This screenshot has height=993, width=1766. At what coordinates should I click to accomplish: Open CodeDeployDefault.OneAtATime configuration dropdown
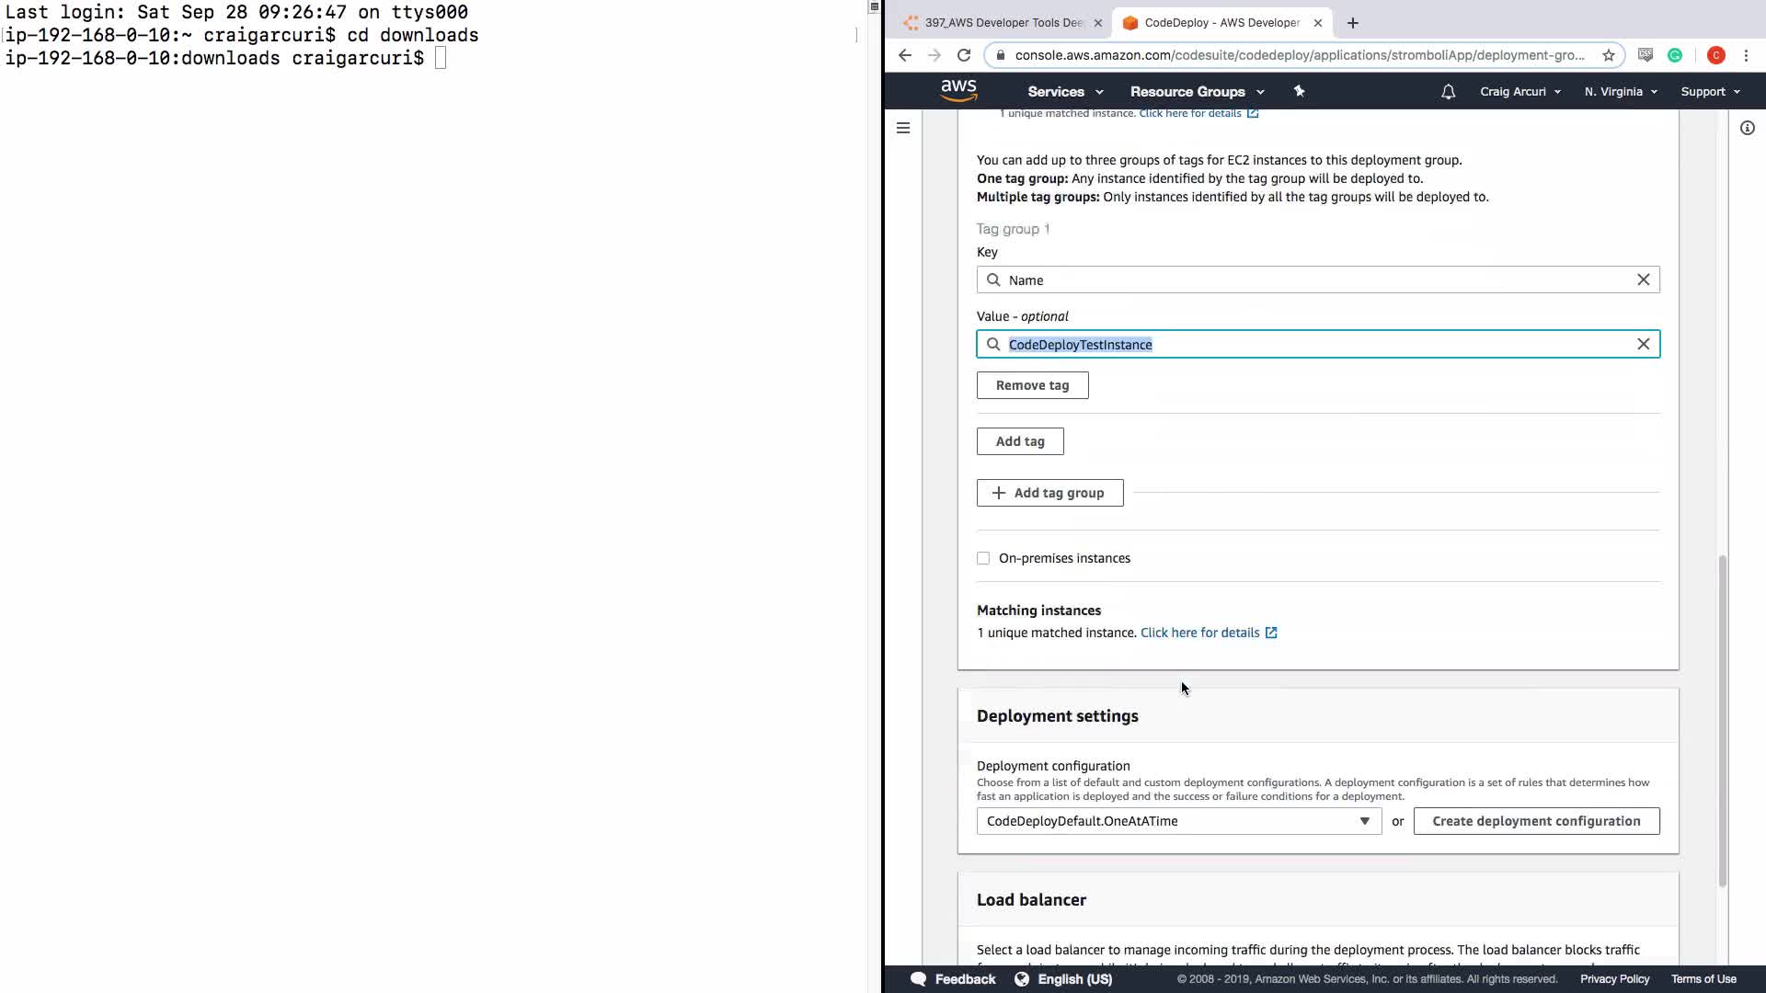(x=1178, y=821)
